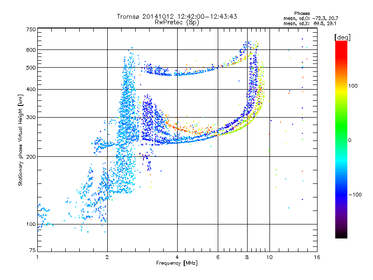Viewport: 373px width, 280px height.
Task: Click the x-axis tick label '1'
Action: click(37, 257)
